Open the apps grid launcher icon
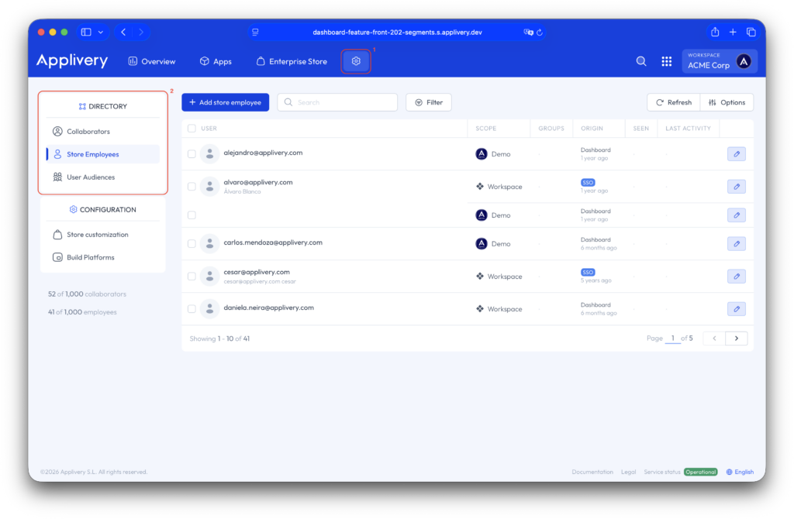Image resolution: width=794 pixels, height=519 pixels. [666, 61]
